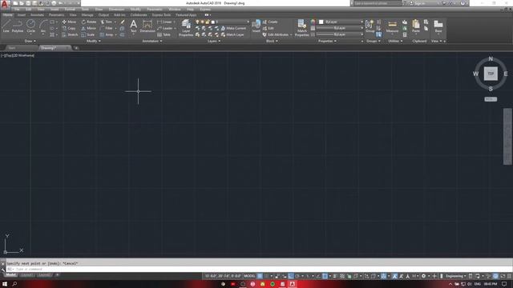513x288 pixels.
Task: Click the Paste clipboard button
Action: pos(416,26)
